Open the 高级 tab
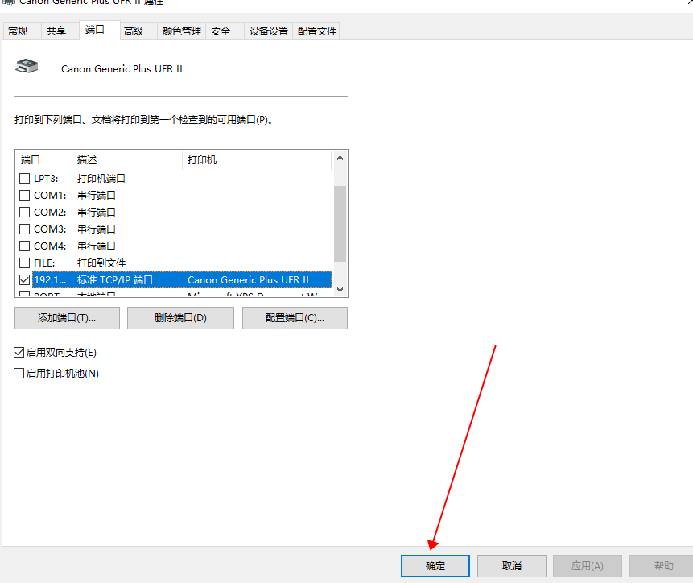 click(134, 31)
